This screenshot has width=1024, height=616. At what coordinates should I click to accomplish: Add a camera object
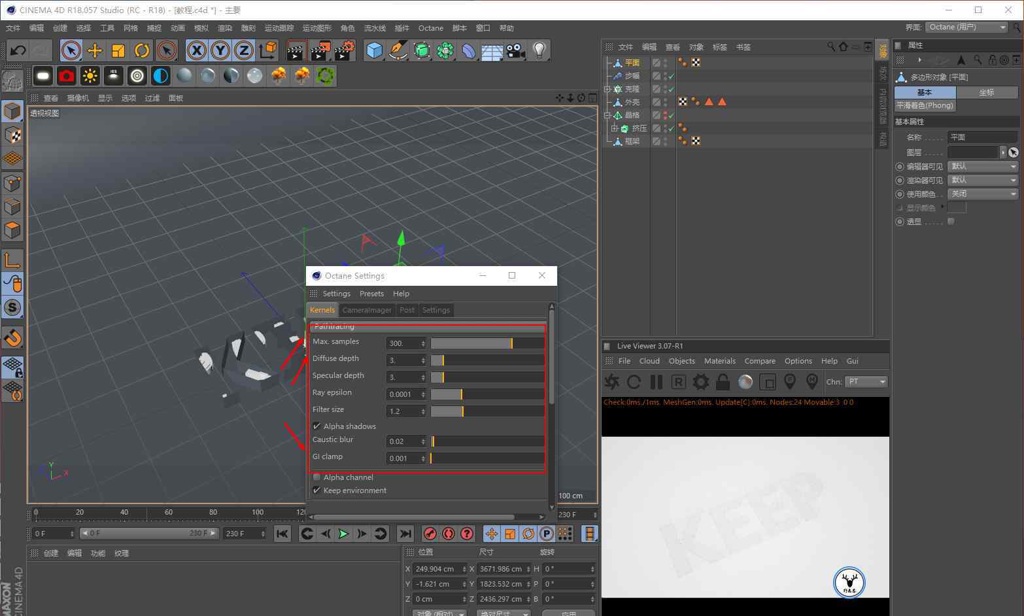point(516,50)
